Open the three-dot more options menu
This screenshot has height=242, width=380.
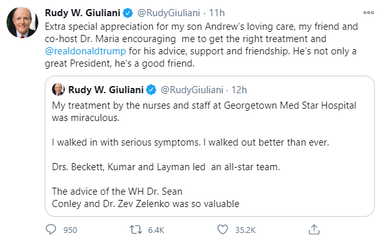click(368, 12)
